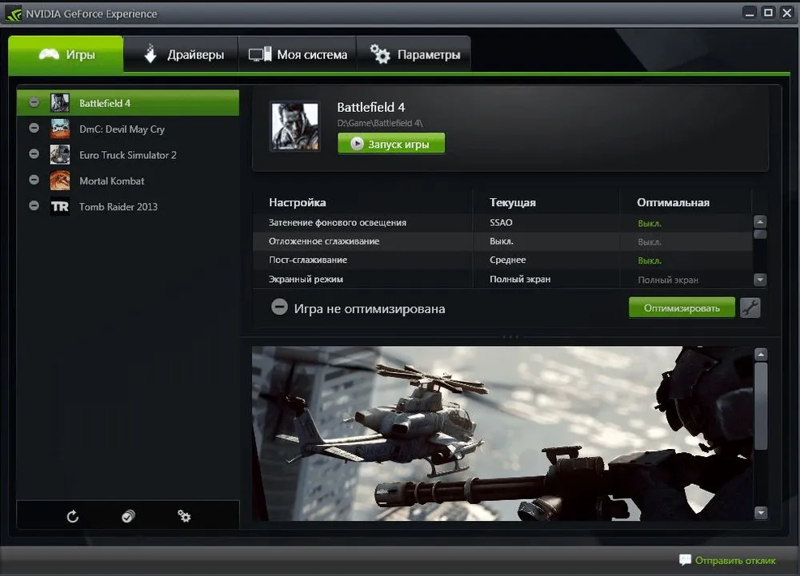Click the Отправить отклик feedback link

735,560
